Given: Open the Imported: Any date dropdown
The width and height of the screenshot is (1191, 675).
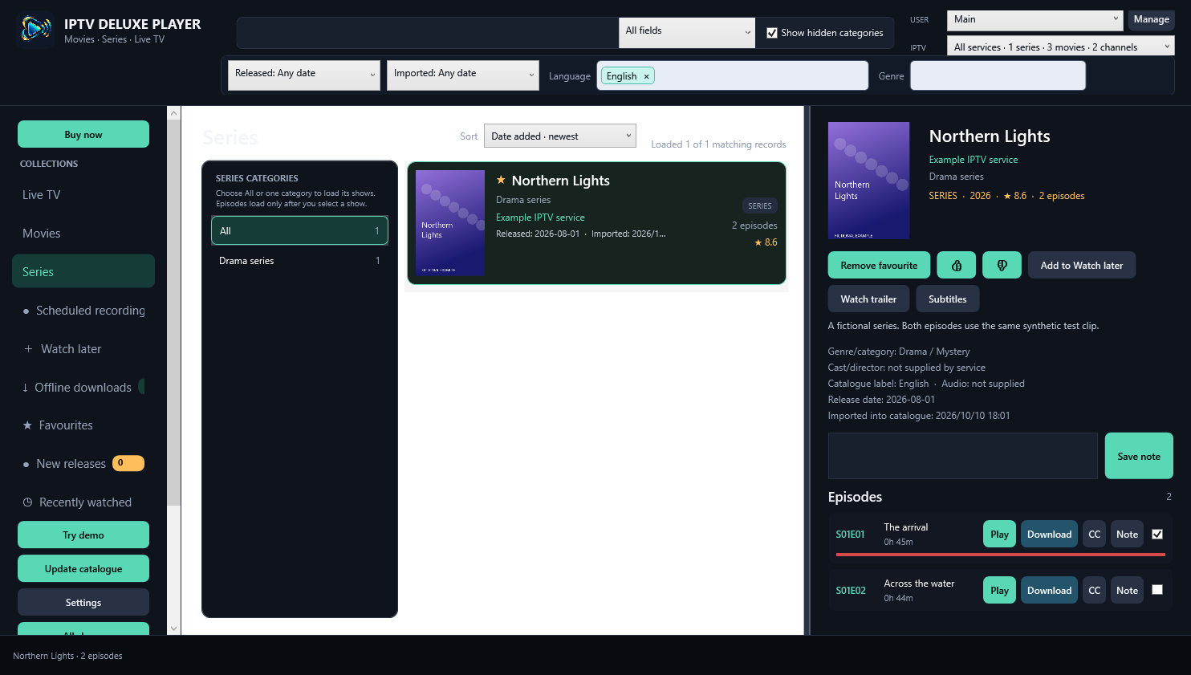Looking at the screenshot, I should click(x=463, y=75).
